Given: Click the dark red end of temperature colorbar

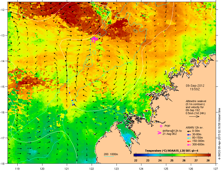Looking at the screenshot, I should pyautogui.click(x=209, y=155).
